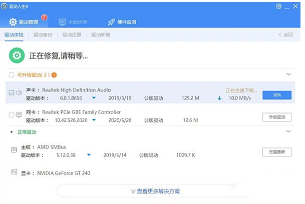Open version dropdown for 10.42.526.2020

click(x=94, y=120)
